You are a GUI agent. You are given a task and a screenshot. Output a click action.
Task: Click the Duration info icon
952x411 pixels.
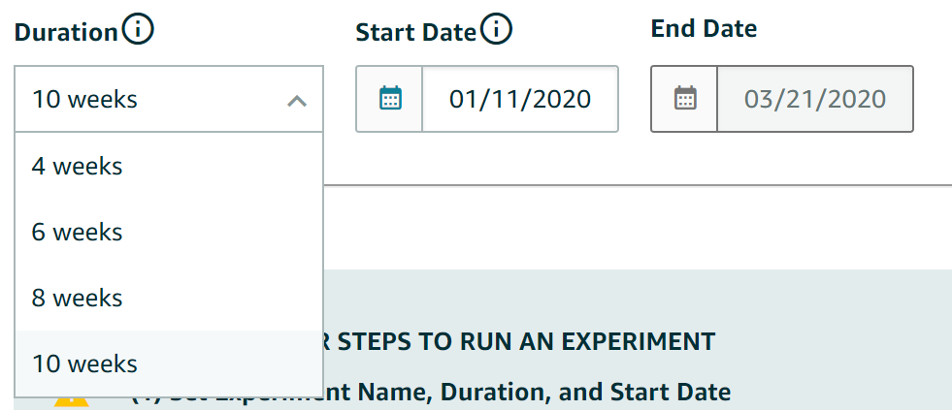pos(139,31)
